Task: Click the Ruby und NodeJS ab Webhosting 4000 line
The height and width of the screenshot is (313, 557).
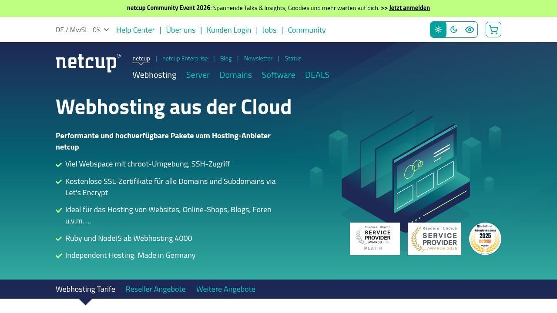Action: [128, 238]
